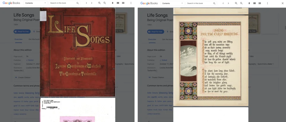Zoom out on the right viewer
The height and width of the screenshot is (122, 286).
click(x=241, y=3)
